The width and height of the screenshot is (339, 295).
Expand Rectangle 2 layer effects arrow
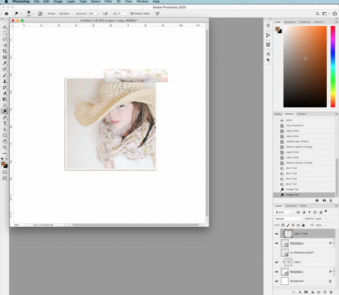(x=334, y=243)
